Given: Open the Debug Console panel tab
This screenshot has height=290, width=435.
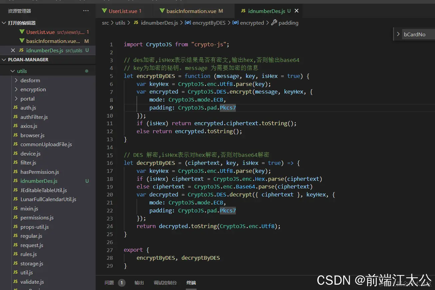Looking at the screenshot, I should click(165, 283).
